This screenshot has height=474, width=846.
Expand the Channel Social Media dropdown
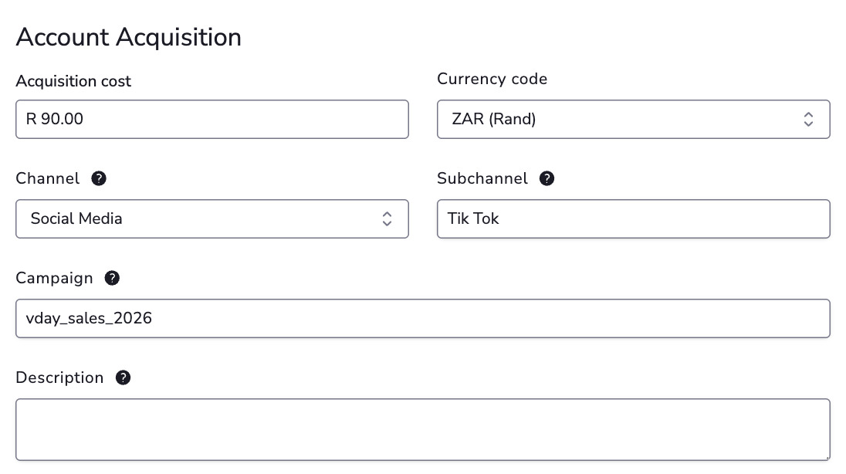click(212, 218)
